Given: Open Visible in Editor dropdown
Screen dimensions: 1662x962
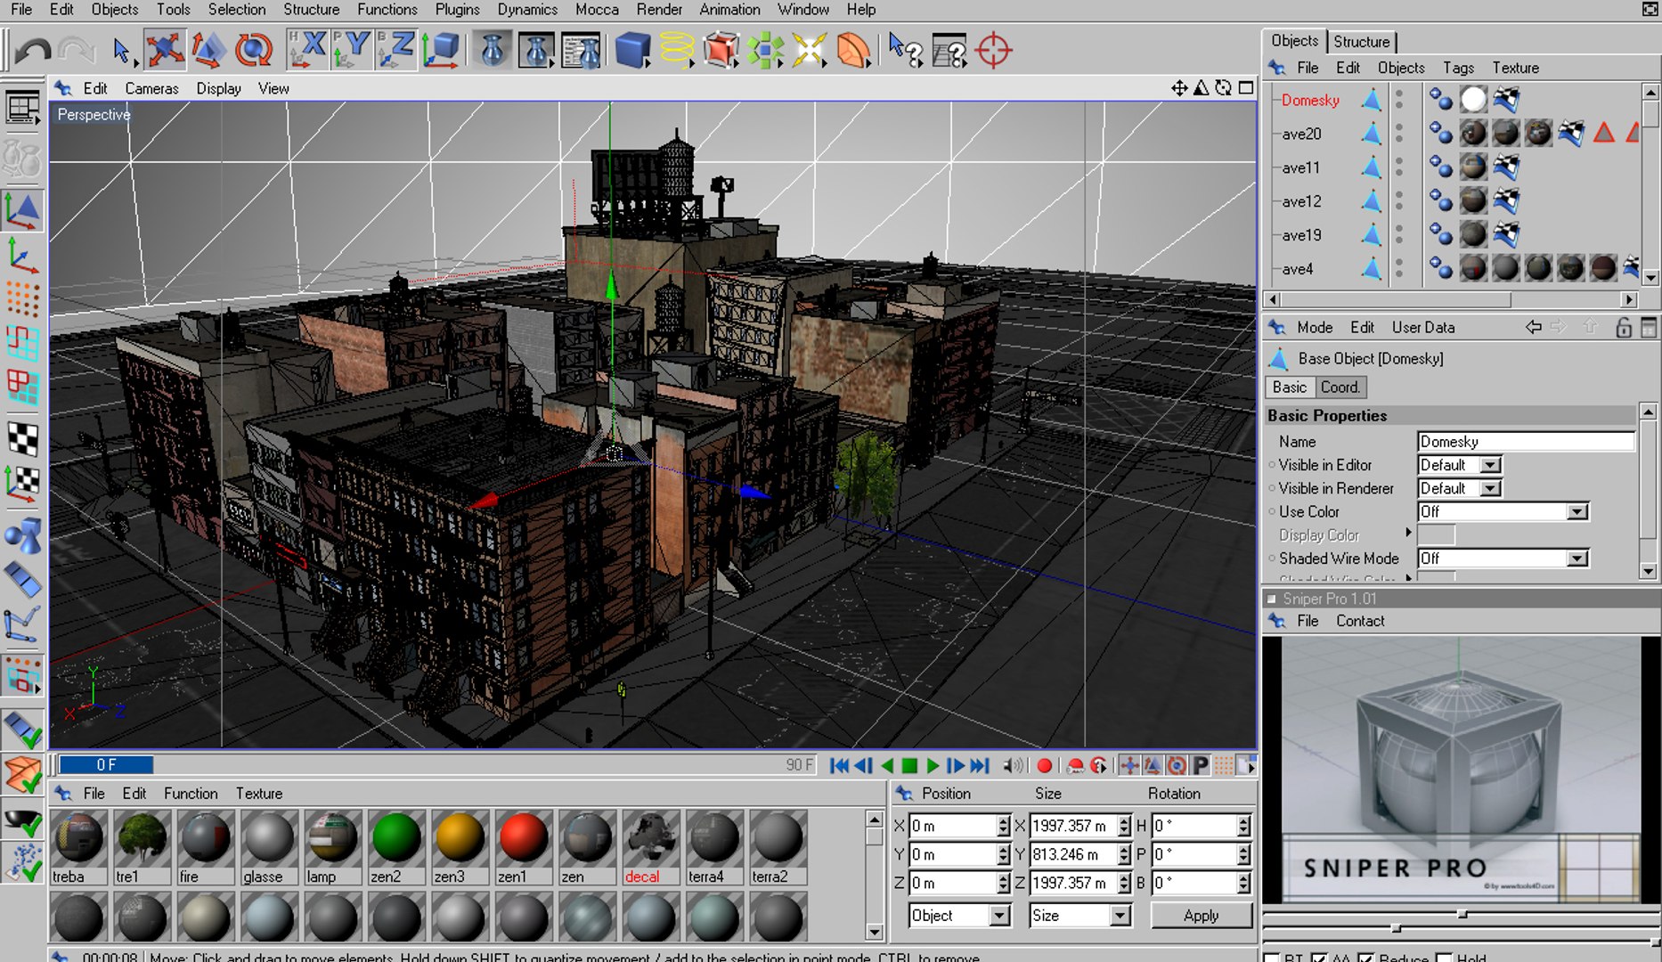Looking at the screenshot, I should (x=1459, y=465).
